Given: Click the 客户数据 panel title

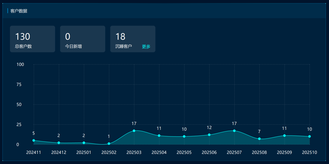Looking at the screenshot, I should [19, 11].
